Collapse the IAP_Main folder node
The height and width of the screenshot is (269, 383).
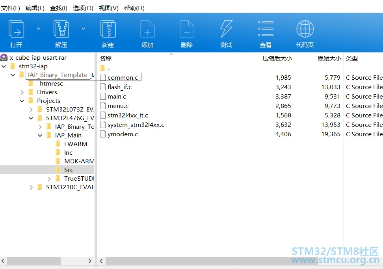point(40,135)
